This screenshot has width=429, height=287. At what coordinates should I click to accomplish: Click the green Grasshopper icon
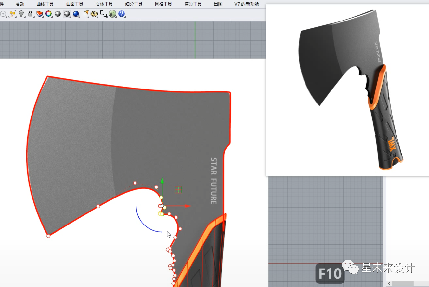click(113, 14)
